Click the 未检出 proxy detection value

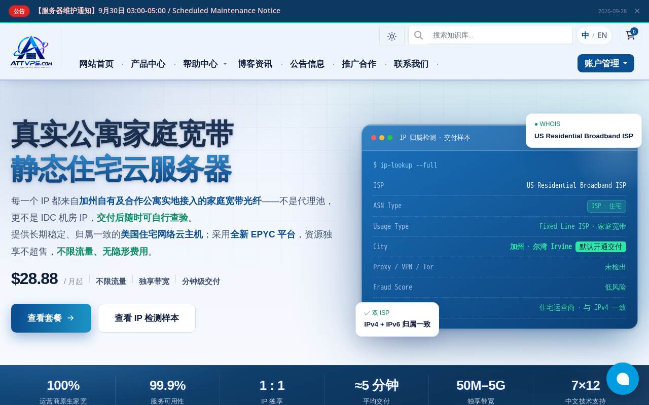(616, 267)
